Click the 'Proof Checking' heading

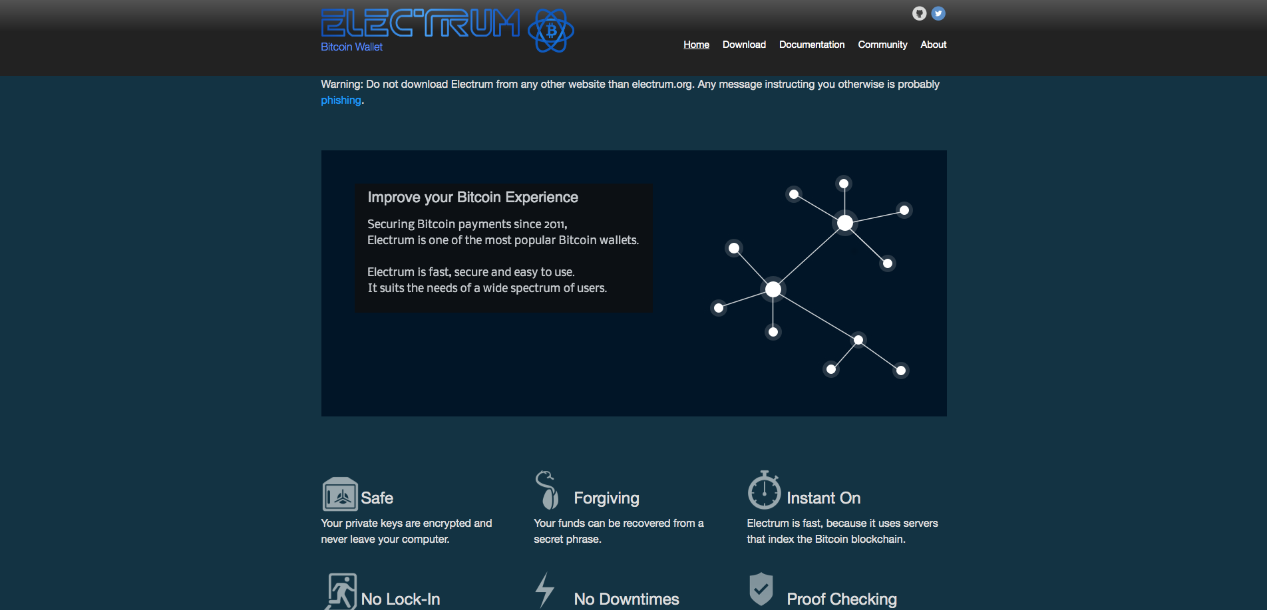(x=842, y=599)
